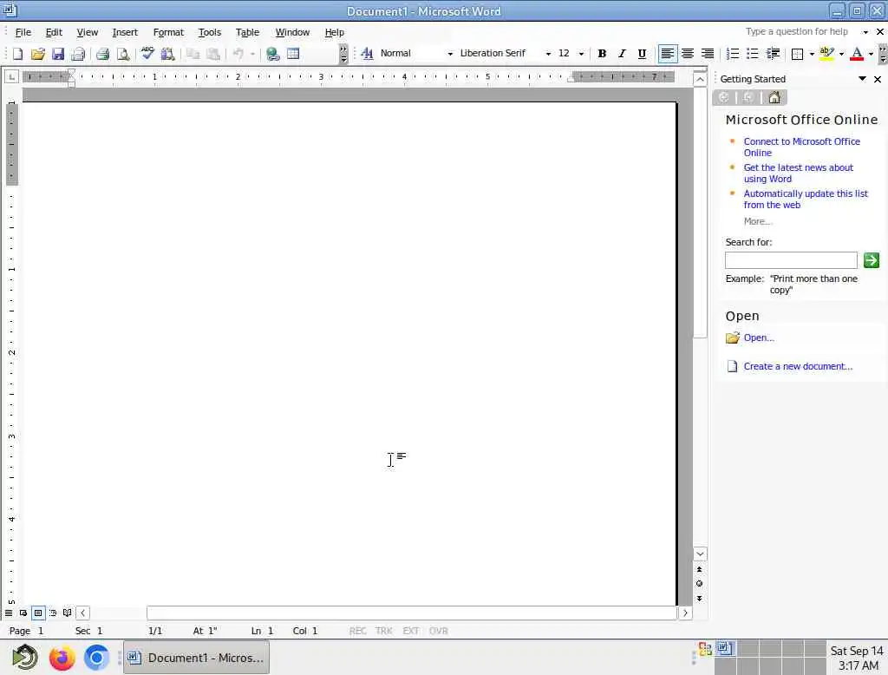Click Connect to Microsoft Office Online link
The image size is (888, 675).
coord(801,147)
